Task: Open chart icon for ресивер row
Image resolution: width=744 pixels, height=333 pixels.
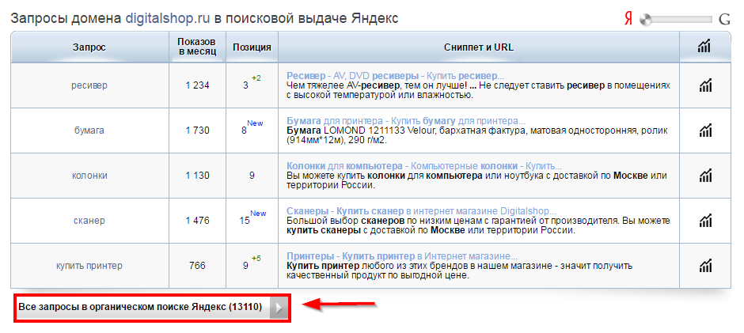Action: 704,85
